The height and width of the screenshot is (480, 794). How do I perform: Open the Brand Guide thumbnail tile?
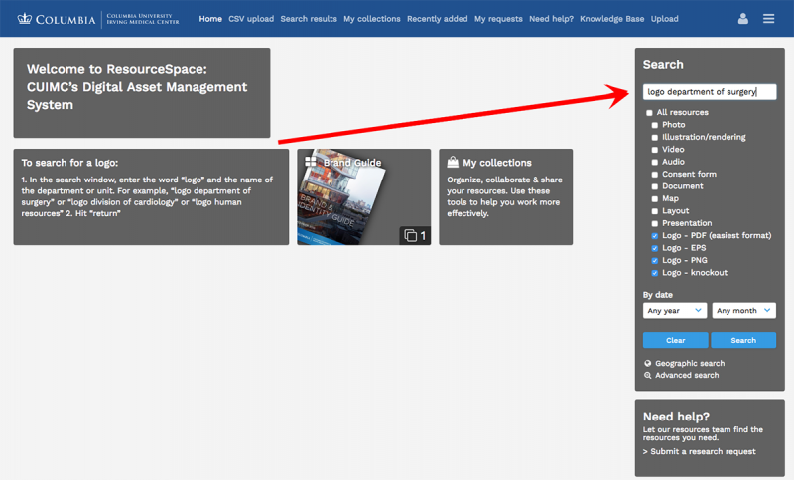coord(363,196)
